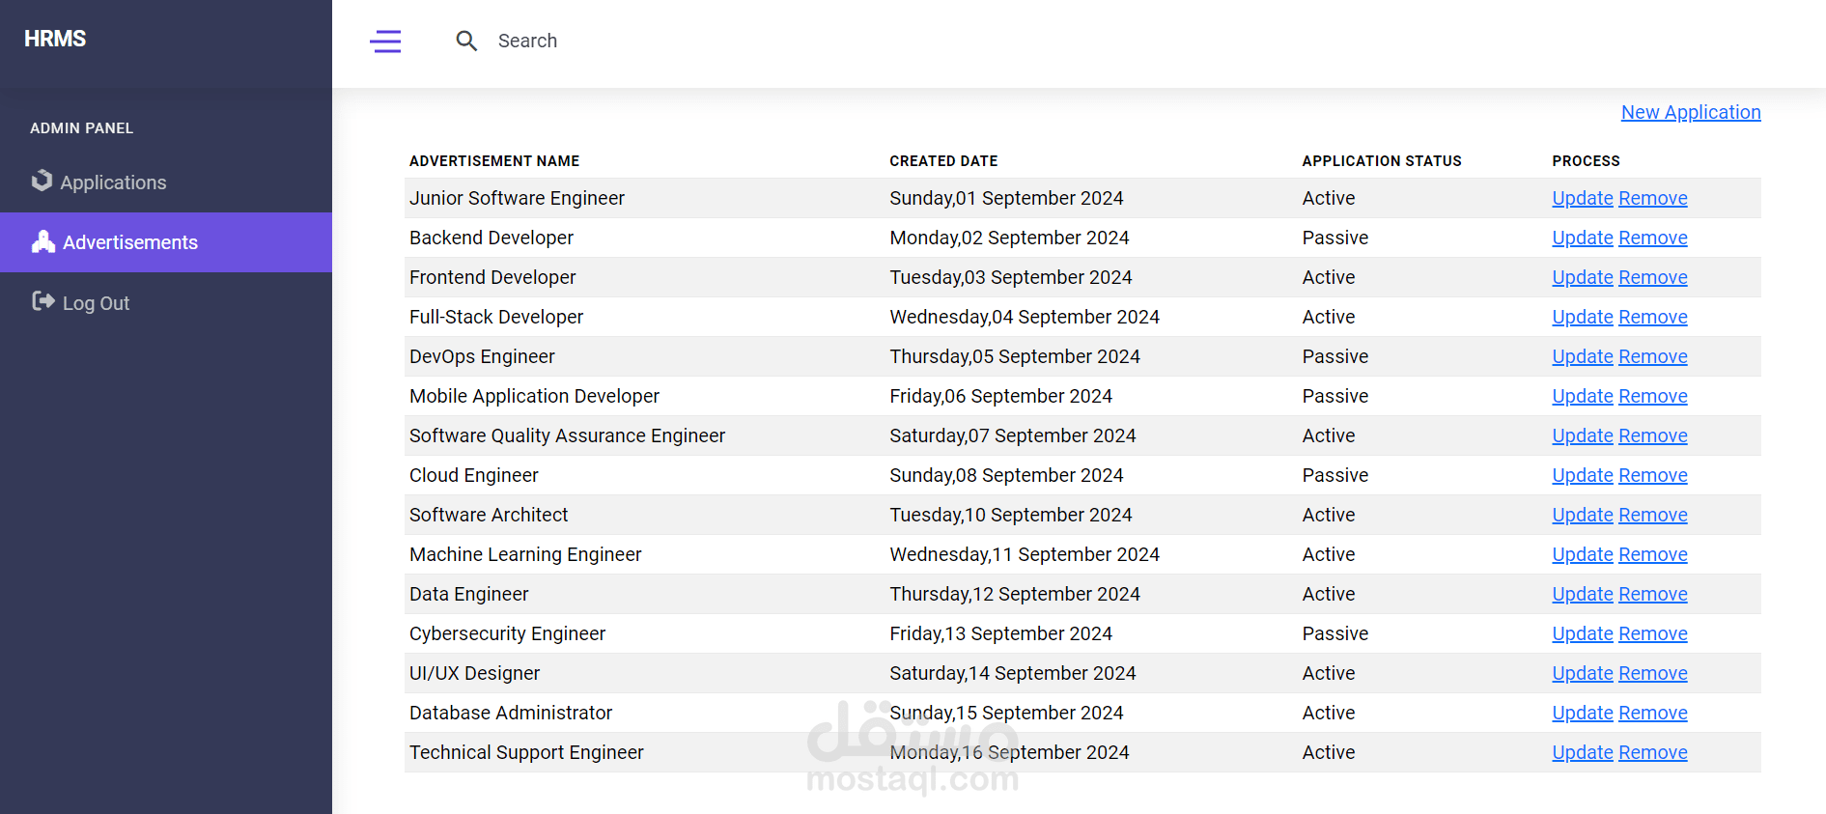Remove the Data Engineer advertisement
This screenshot has width=1826, height=814.
click(1653, 594)
